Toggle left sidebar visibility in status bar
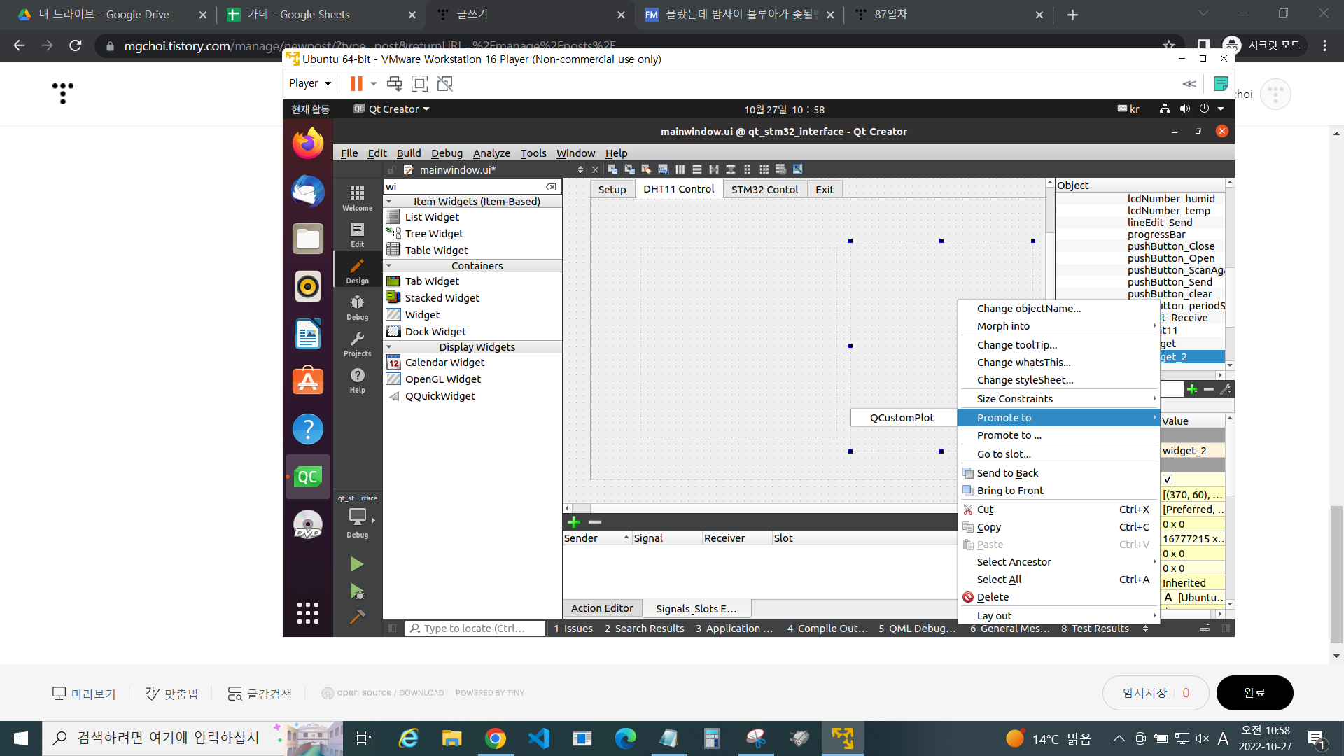The image size is (1344, 756). coord(392,629)
